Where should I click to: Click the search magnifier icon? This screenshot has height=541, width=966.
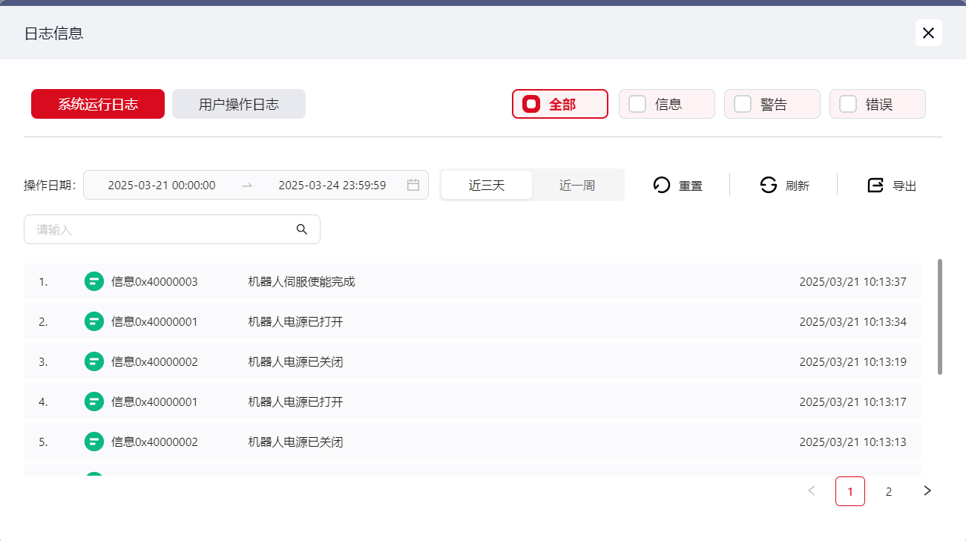click(x=302, y=229)
